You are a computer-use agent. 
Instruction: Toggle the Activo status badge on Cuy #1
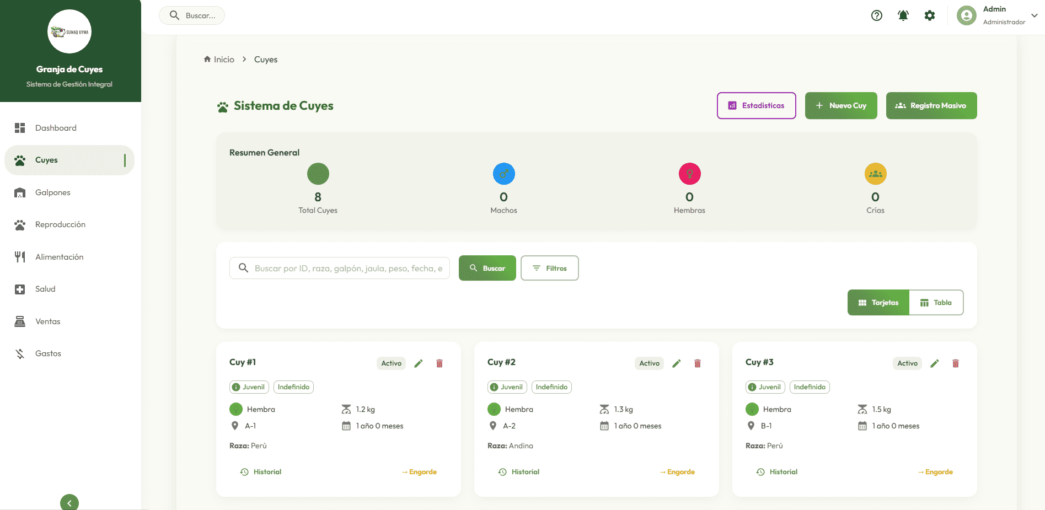point(391,363)
